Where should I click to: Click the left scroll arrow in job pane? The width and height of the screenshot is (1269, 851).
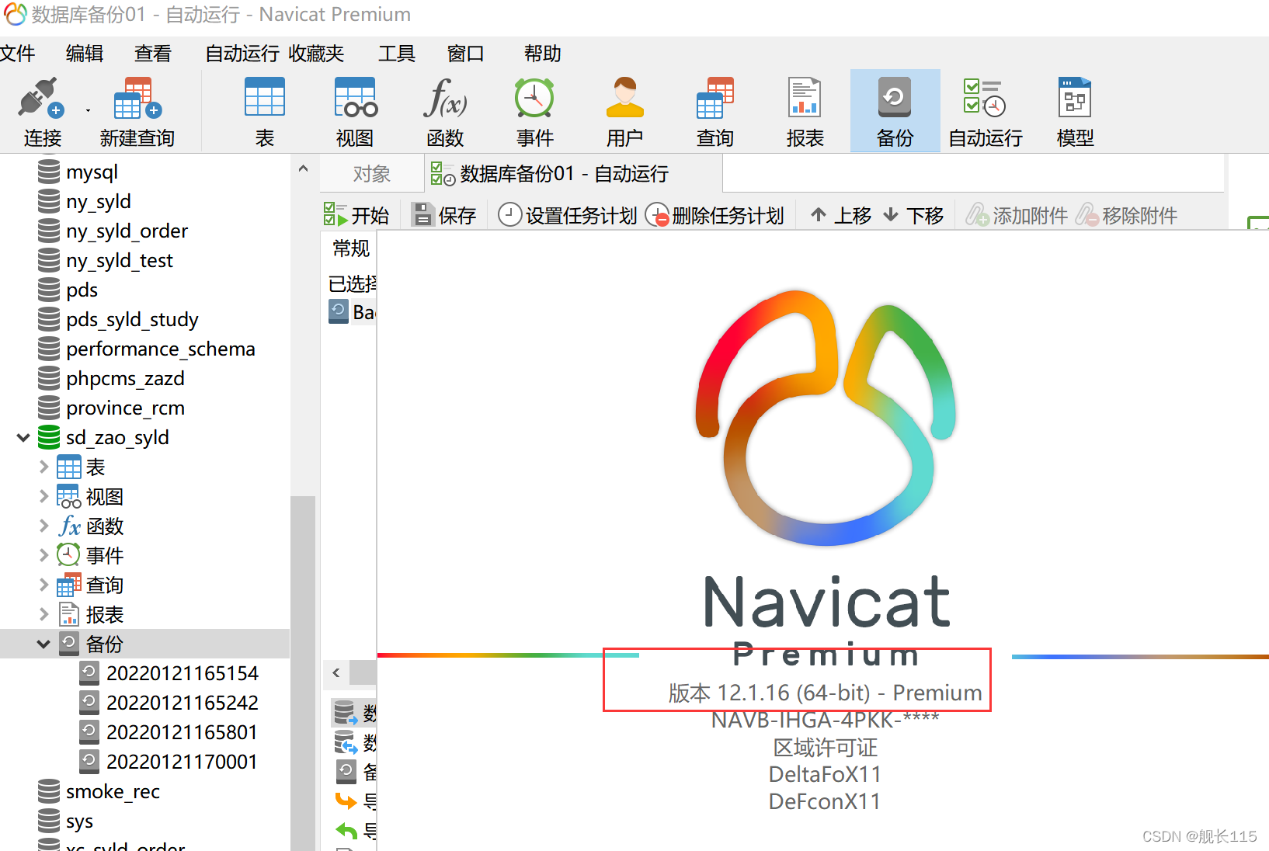pyautogui.click(x=336, y=672)
